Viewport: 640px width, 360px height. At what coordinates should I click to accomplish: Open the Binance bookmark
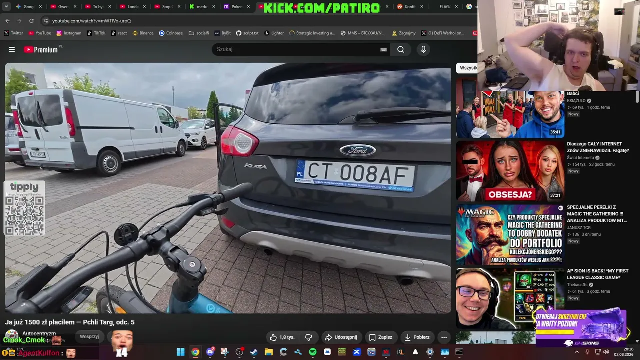[x=143, y=33]
